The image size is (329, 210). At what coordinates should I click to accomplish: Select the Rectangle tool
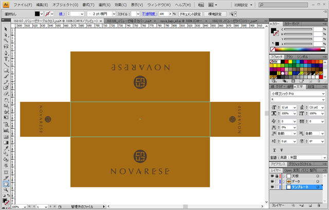(x=6, y=71)
